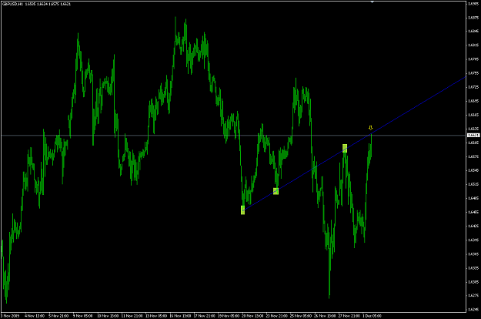
Task: Click the 19 Nov 05:00 time label
Action: (x=229, y=316)
